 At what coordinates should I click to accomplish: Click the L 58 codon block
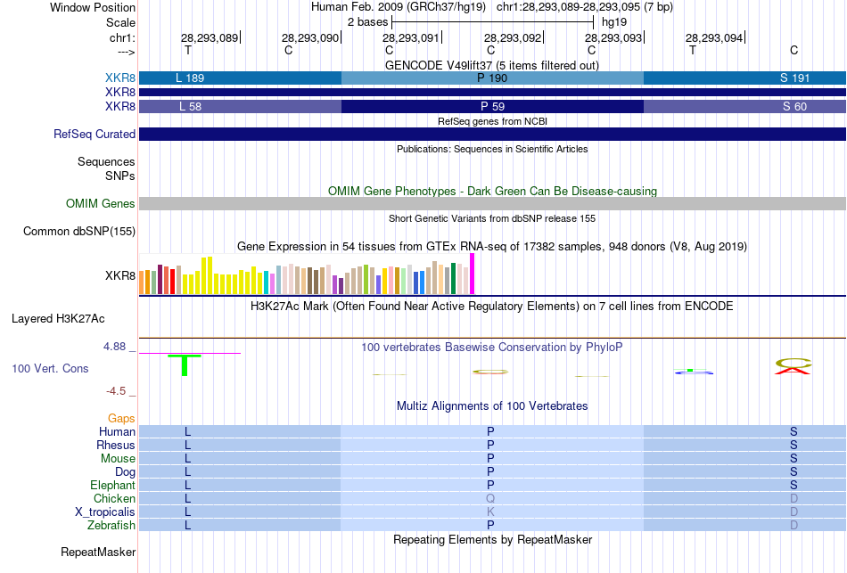click(241, 106)
